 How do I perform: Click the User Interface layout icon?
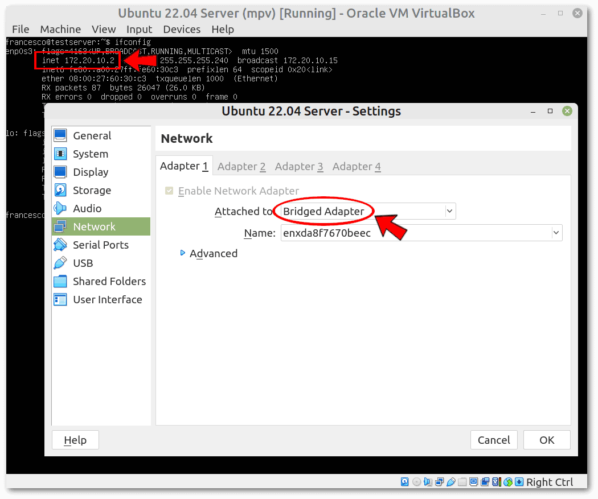tap(60, 299)
